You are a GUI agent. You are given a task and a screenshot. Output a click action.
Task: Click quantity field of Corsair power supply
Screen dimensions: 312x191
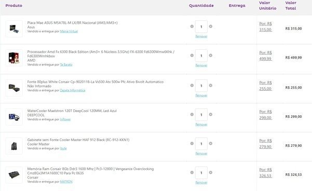201,86
